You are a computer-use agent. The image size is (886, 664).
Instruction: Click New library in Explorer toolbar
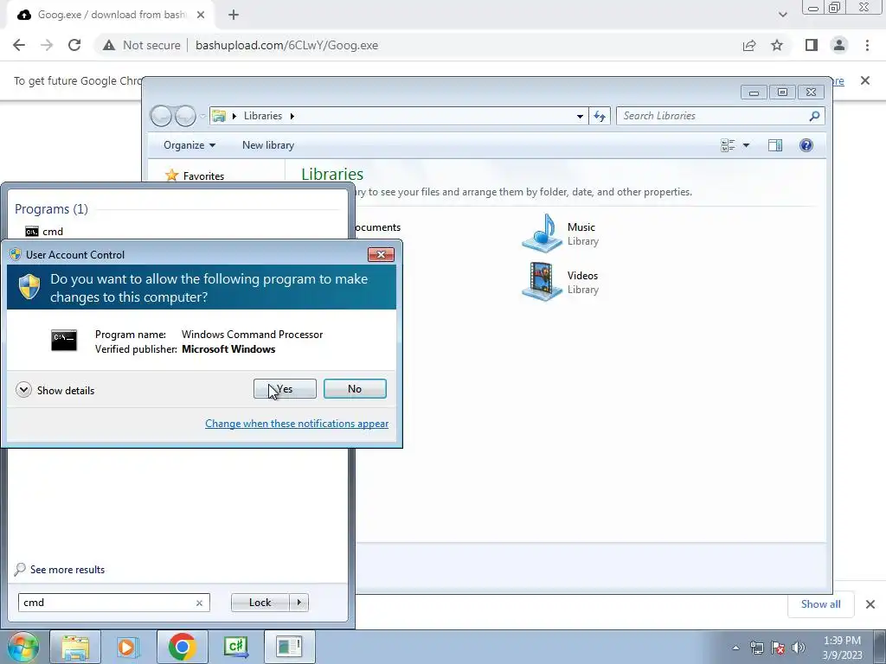268,145
